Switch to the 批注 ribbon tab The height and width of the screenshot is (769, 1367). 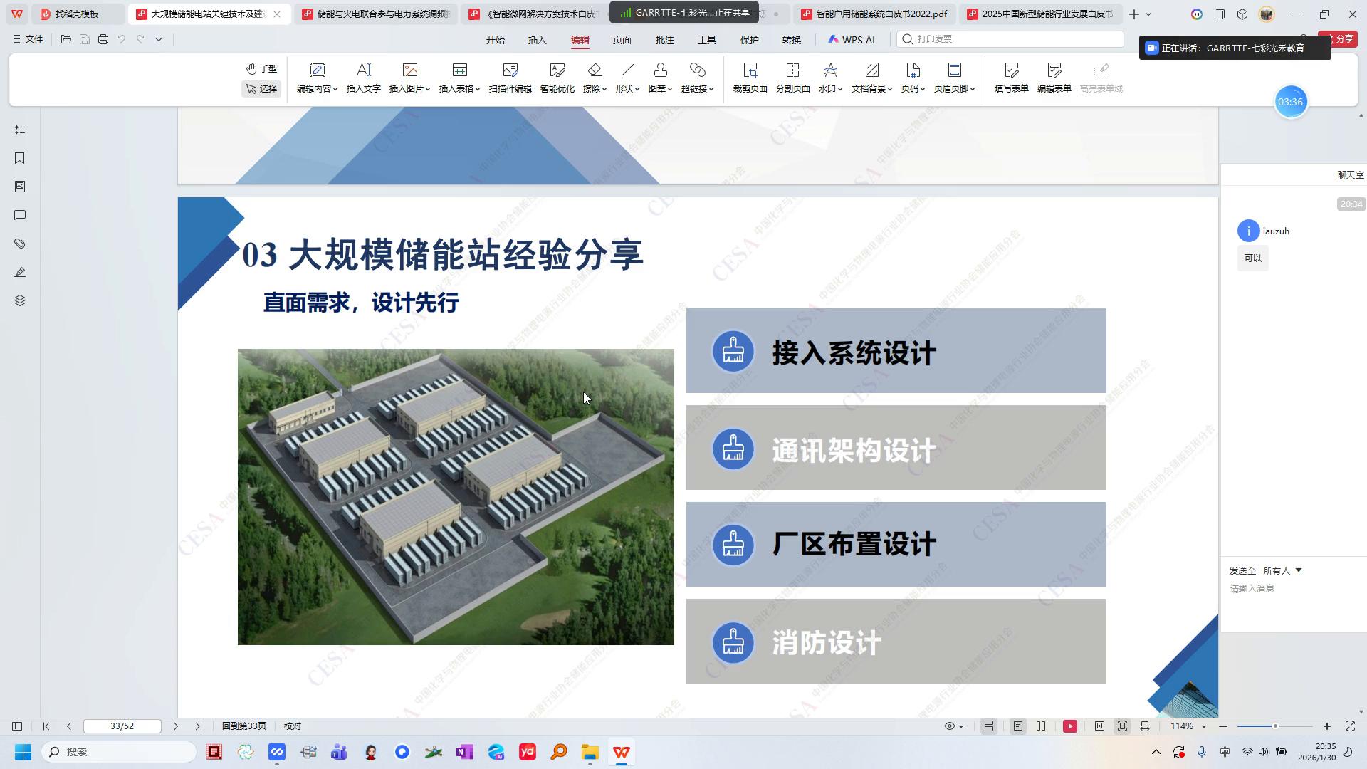[x=664, y=40]
